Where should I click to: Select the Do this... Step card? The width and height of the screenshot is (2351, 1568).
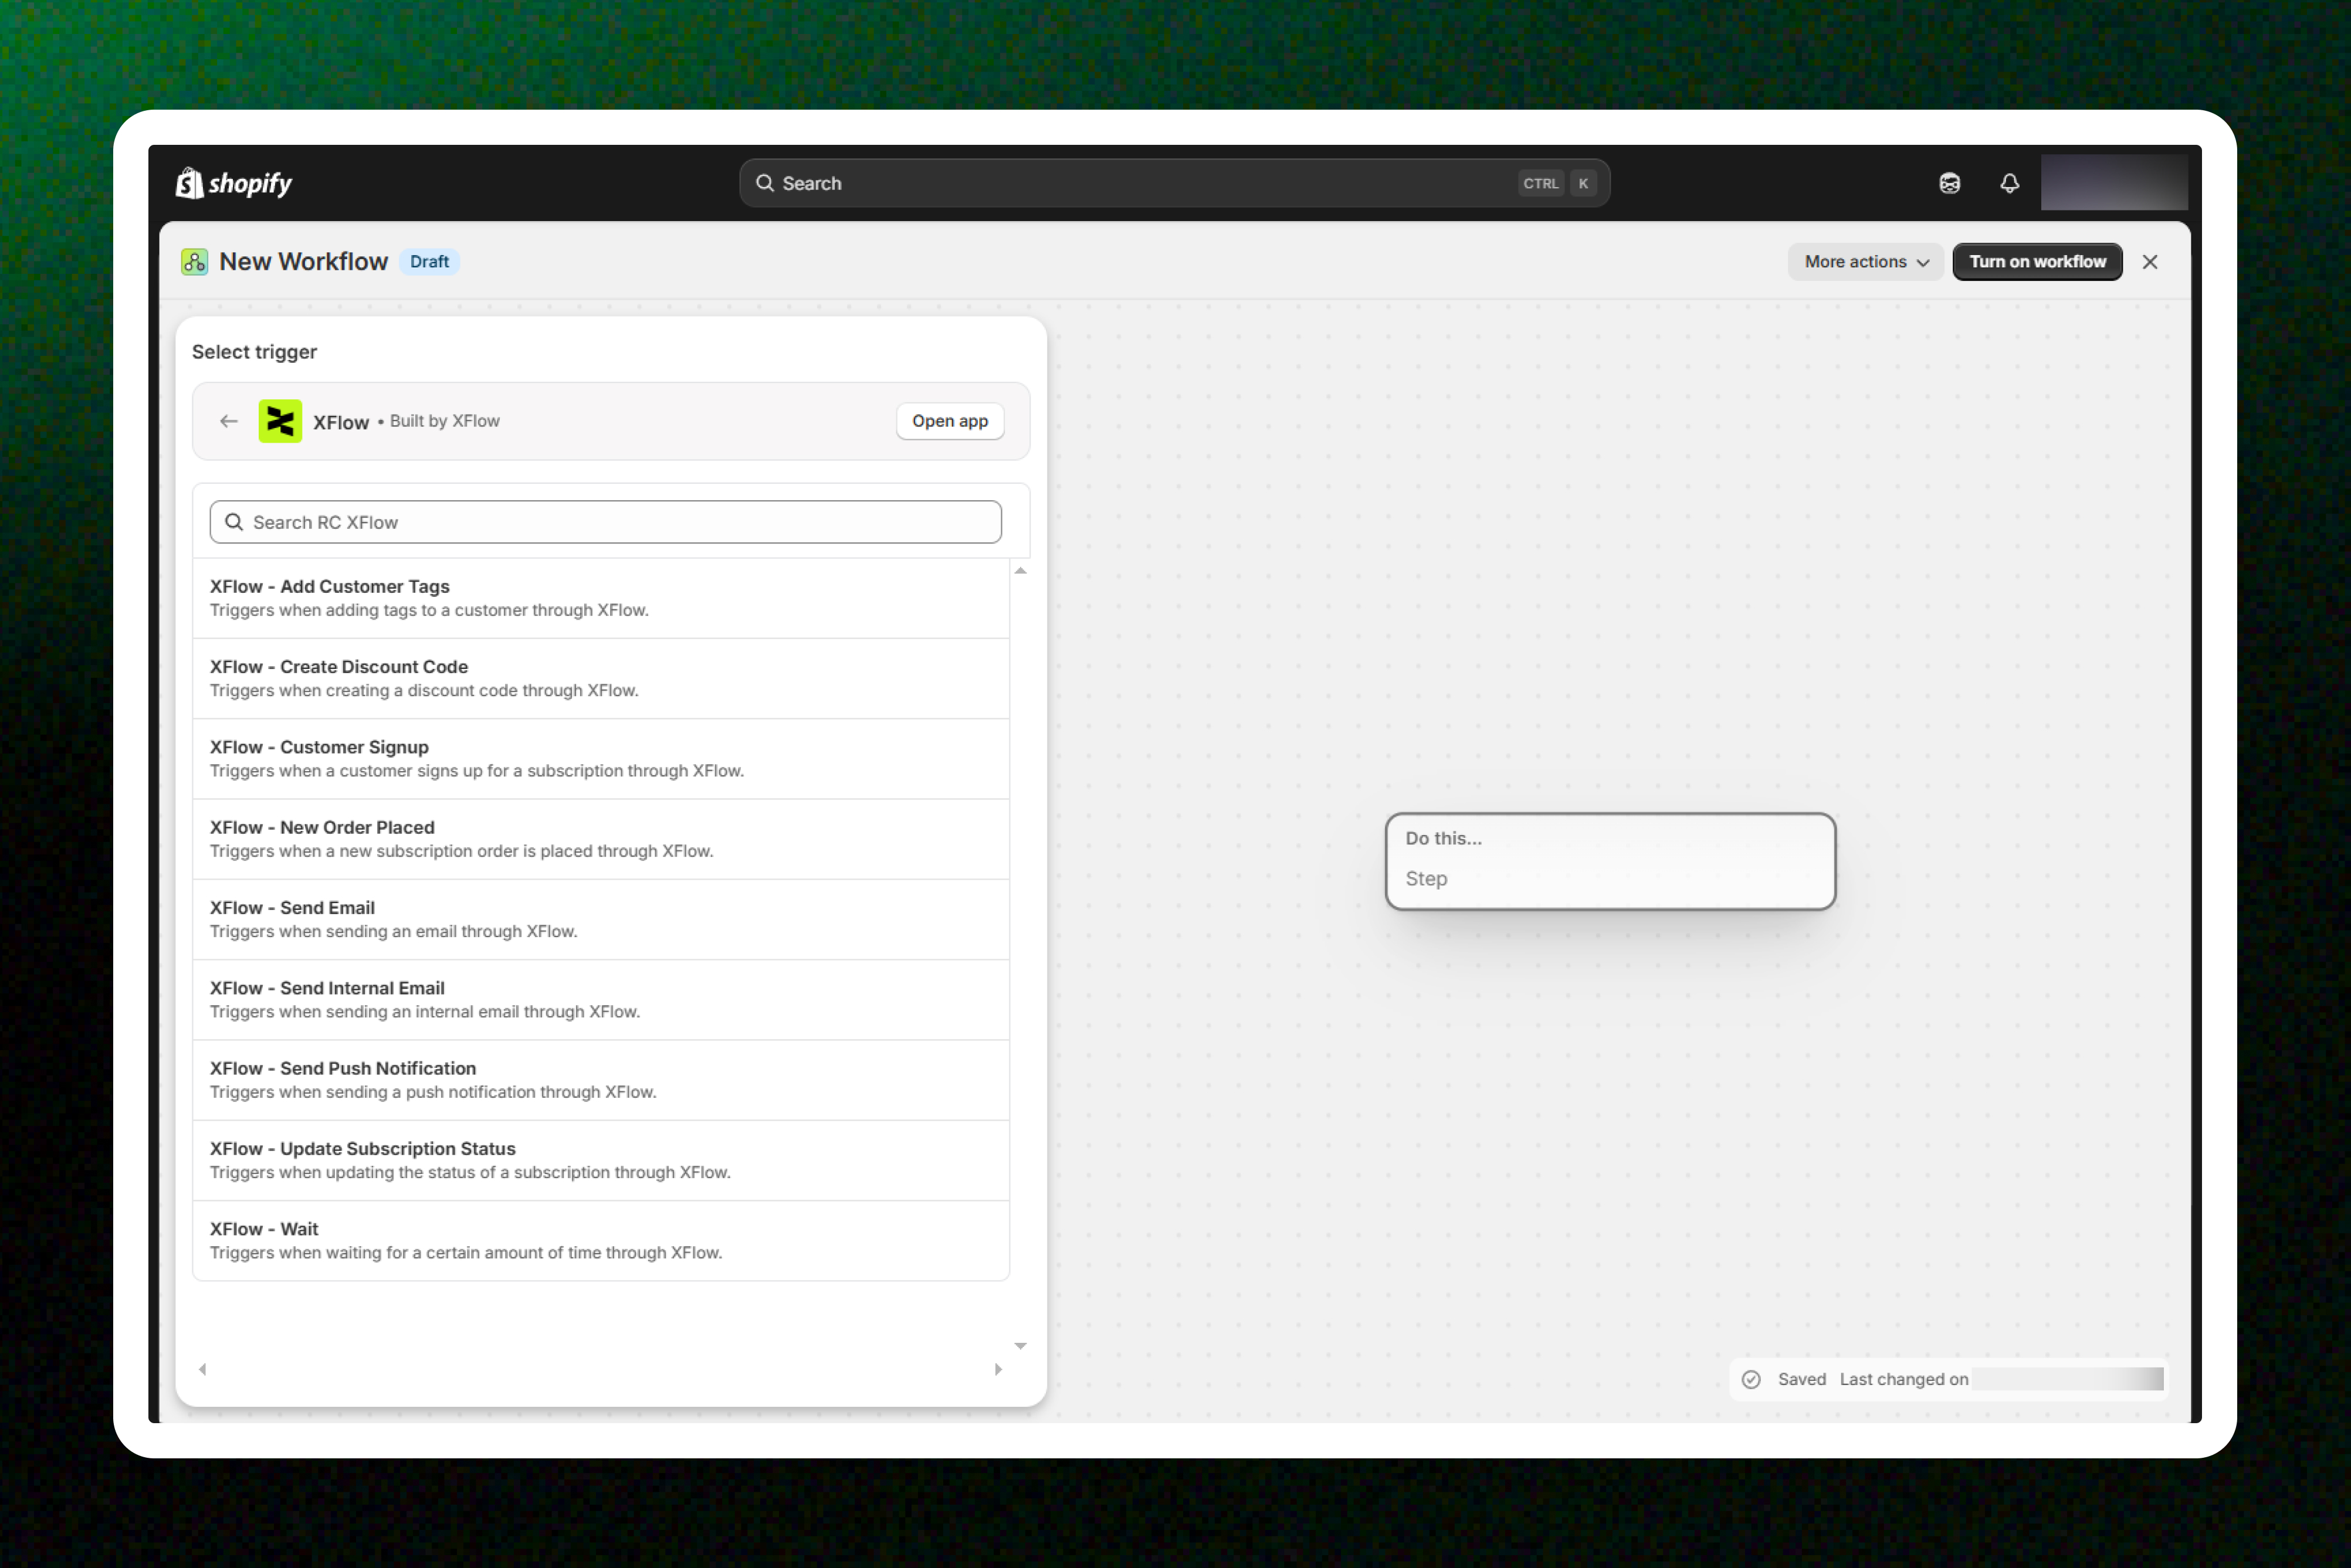1611,861
